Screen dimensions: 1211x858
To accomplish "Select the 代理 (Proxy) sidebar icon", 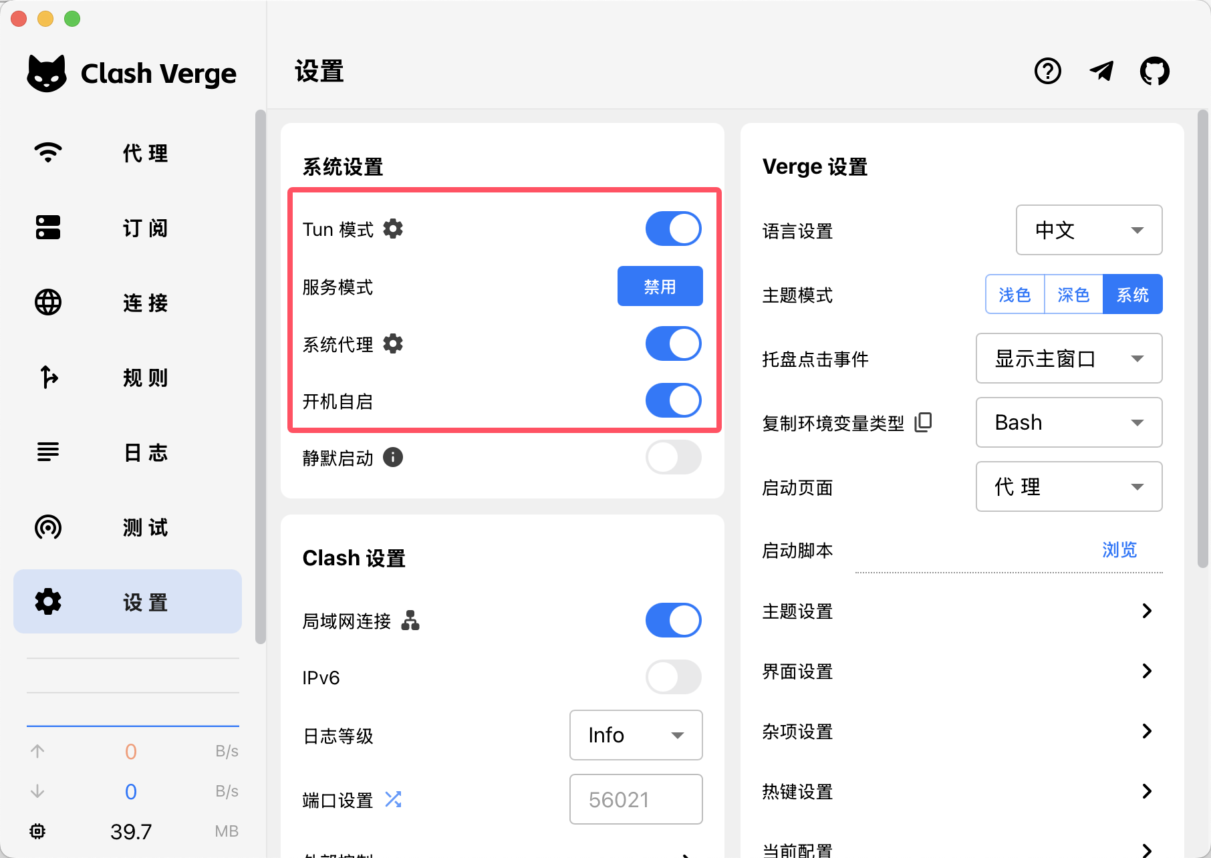I will pyautogui.click(x=47, y=152).
